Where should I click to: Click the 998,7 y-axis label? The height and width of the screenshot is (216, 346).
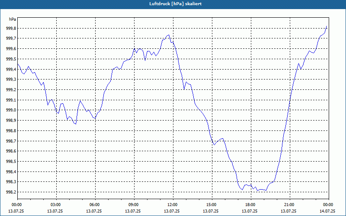pos(11,141)
